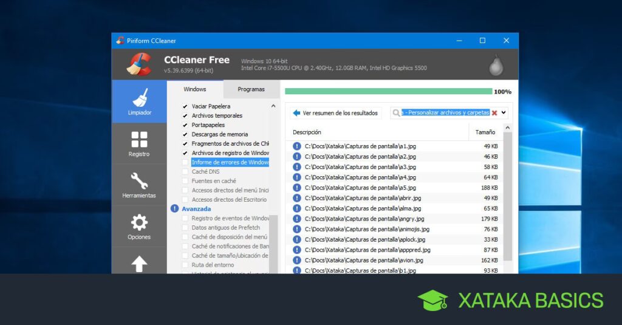This screenshot has height=325, width=622.
Task: Click the Avanzada info icon
Action: 174,209
